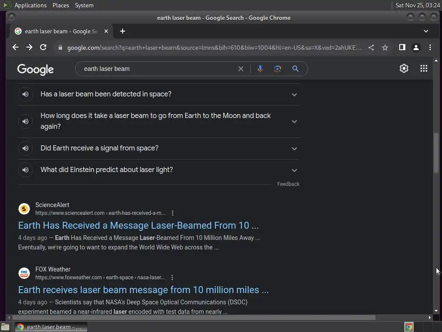Expand "Has a laser beam been detected in space?"
This screenshot has height=332, width=442.
pos(294,95)
